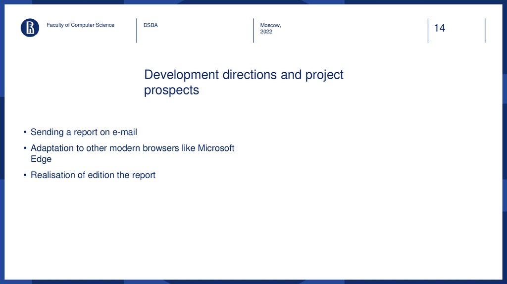Click the bullet about adaptation to Microsoft Edge

(132, 153)
